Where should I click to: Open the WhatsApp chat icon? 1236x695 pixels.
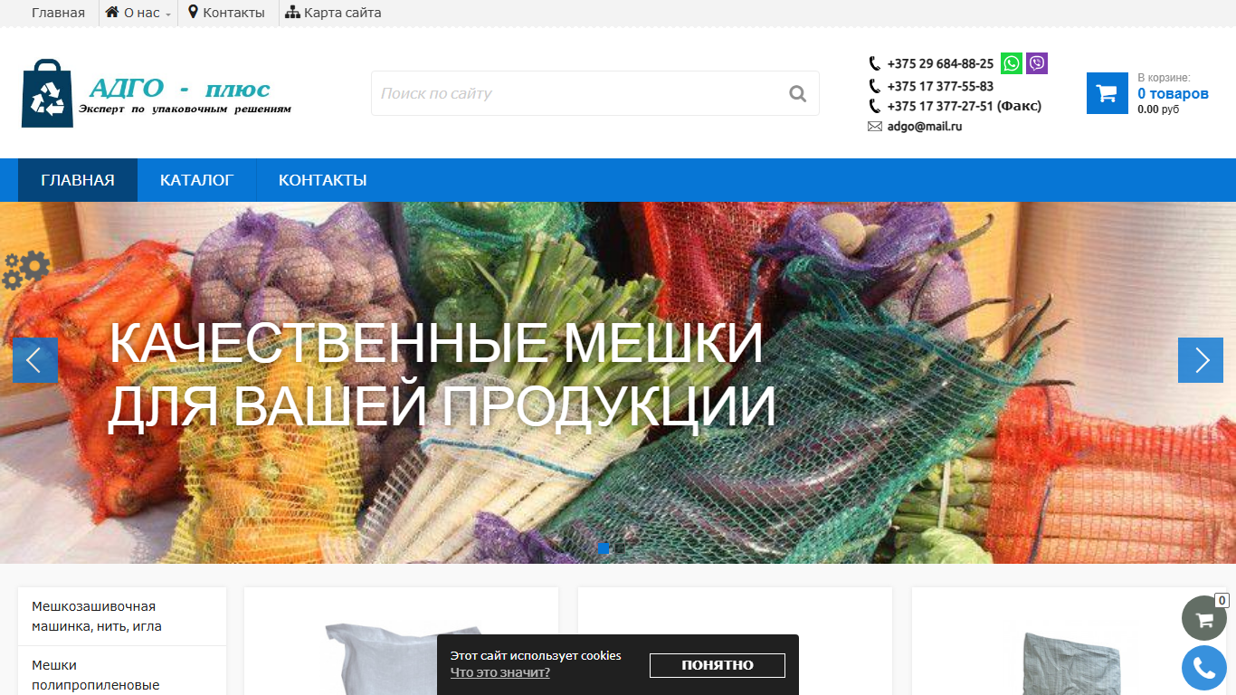click(1012, 63)
